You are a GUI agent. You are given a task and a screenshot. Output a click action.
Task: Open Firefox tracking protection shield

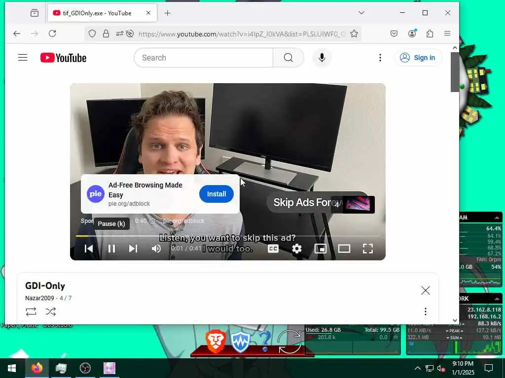coord(92,33)
